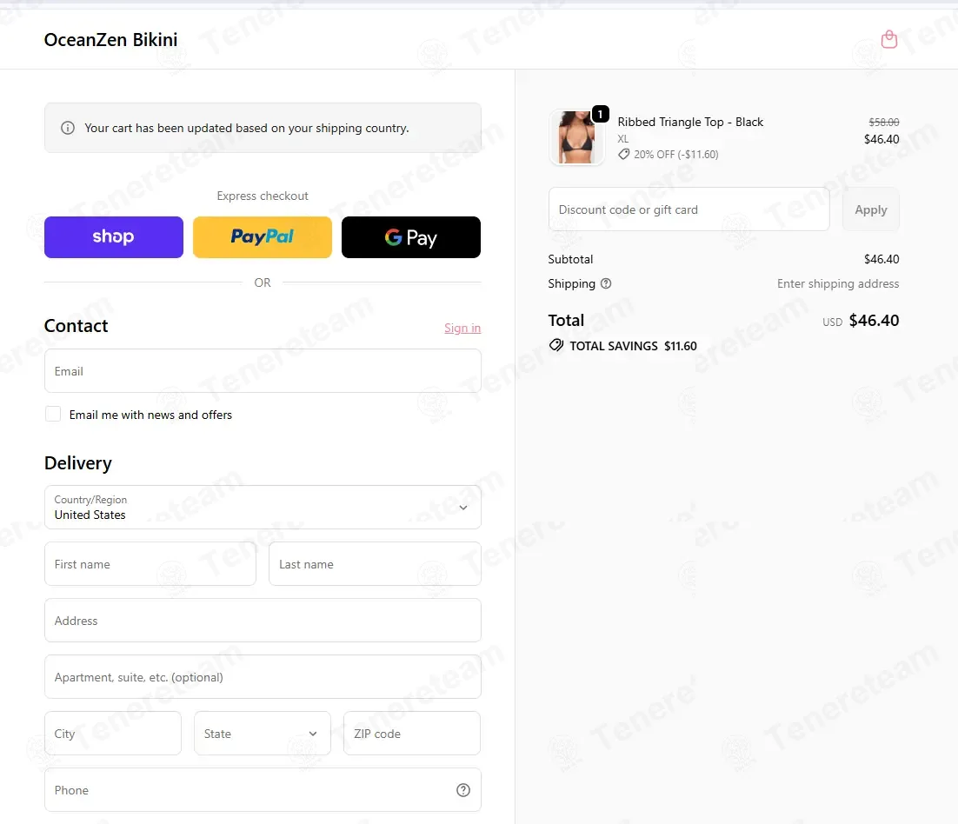Click the phone field help icon
This screenshot has width=958, height=824.
click(x=463, y=790)
